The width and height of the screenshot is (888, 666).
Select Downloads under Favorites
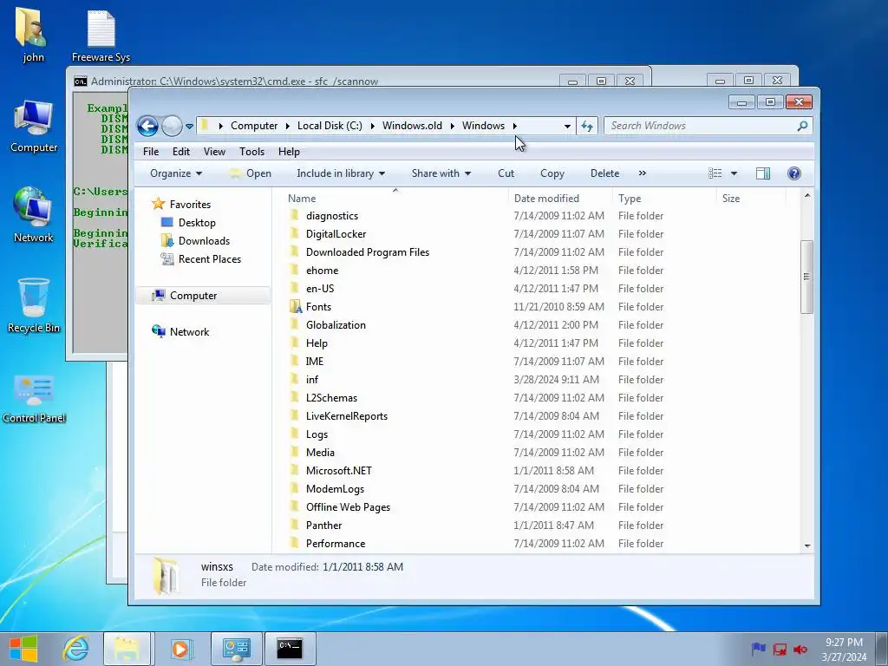[x=204, y=241]
